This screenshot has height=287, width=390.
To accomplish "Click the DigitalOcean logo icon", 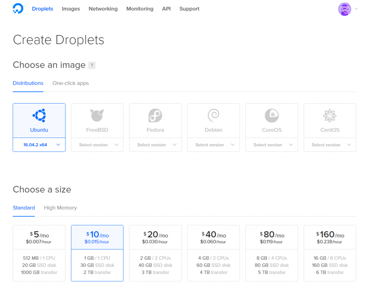I will (18, 8).
